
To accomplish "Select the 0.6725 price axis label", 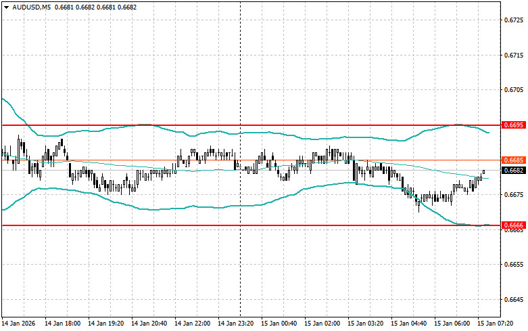I will point(514,20).
